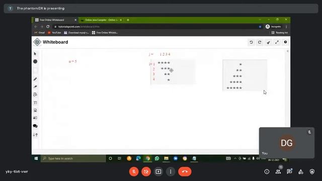Click the Windows Start button
This screenshot has width=322, height=181.
36,158
